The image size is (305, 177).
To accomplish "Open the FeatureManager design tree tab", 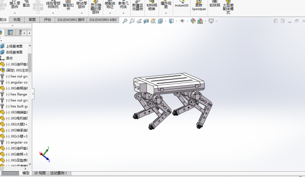I will [x=1, y=33].
